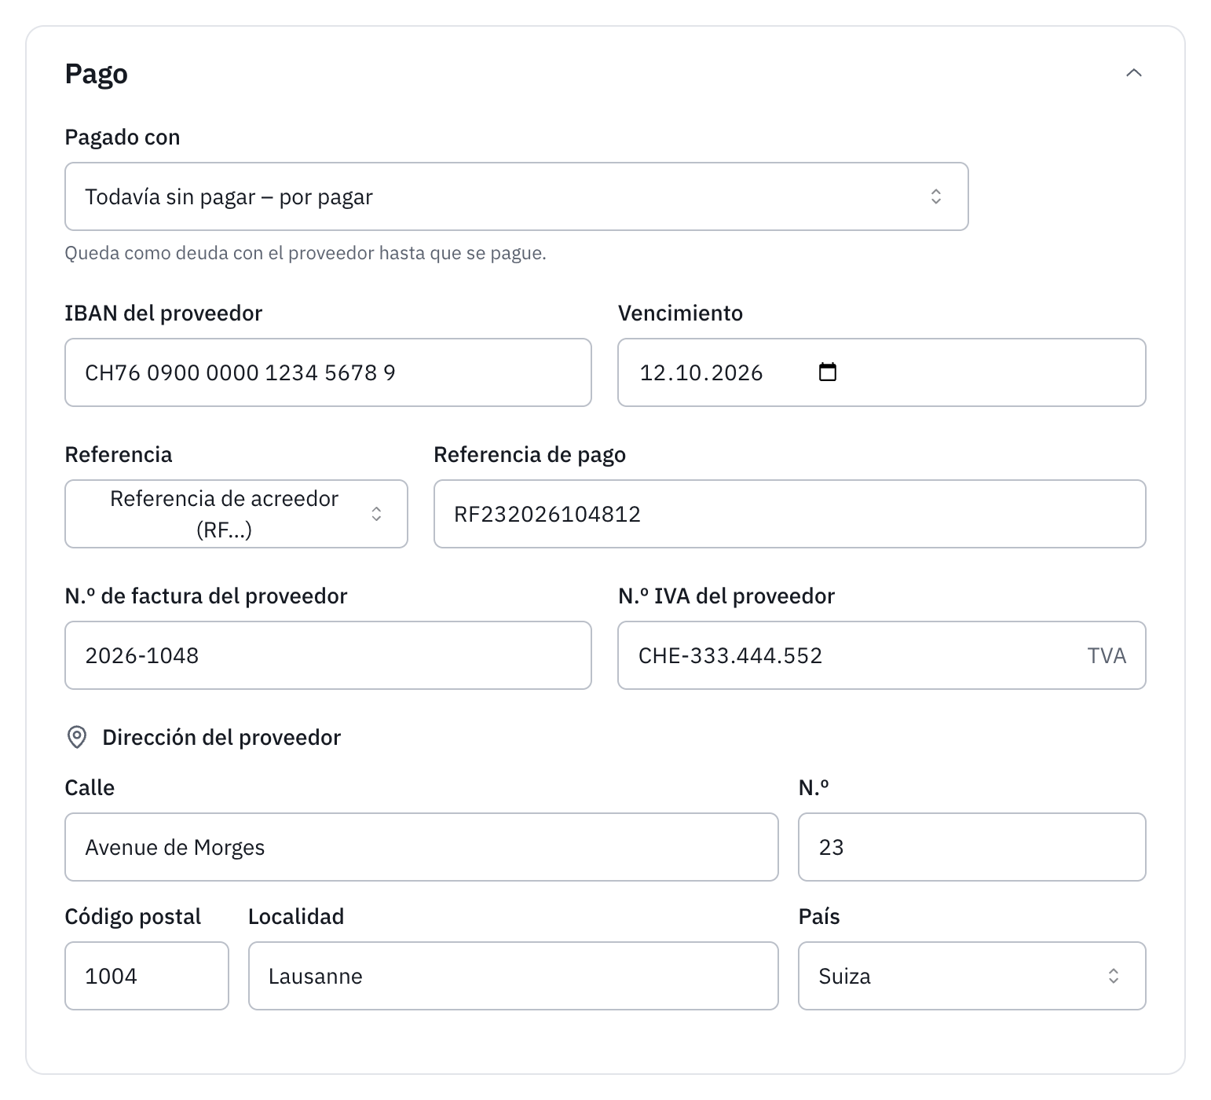Edit the Calle field with Avenue de Morges
The height and width of the screenshot is (1100, 1211).
pos(422,847)
